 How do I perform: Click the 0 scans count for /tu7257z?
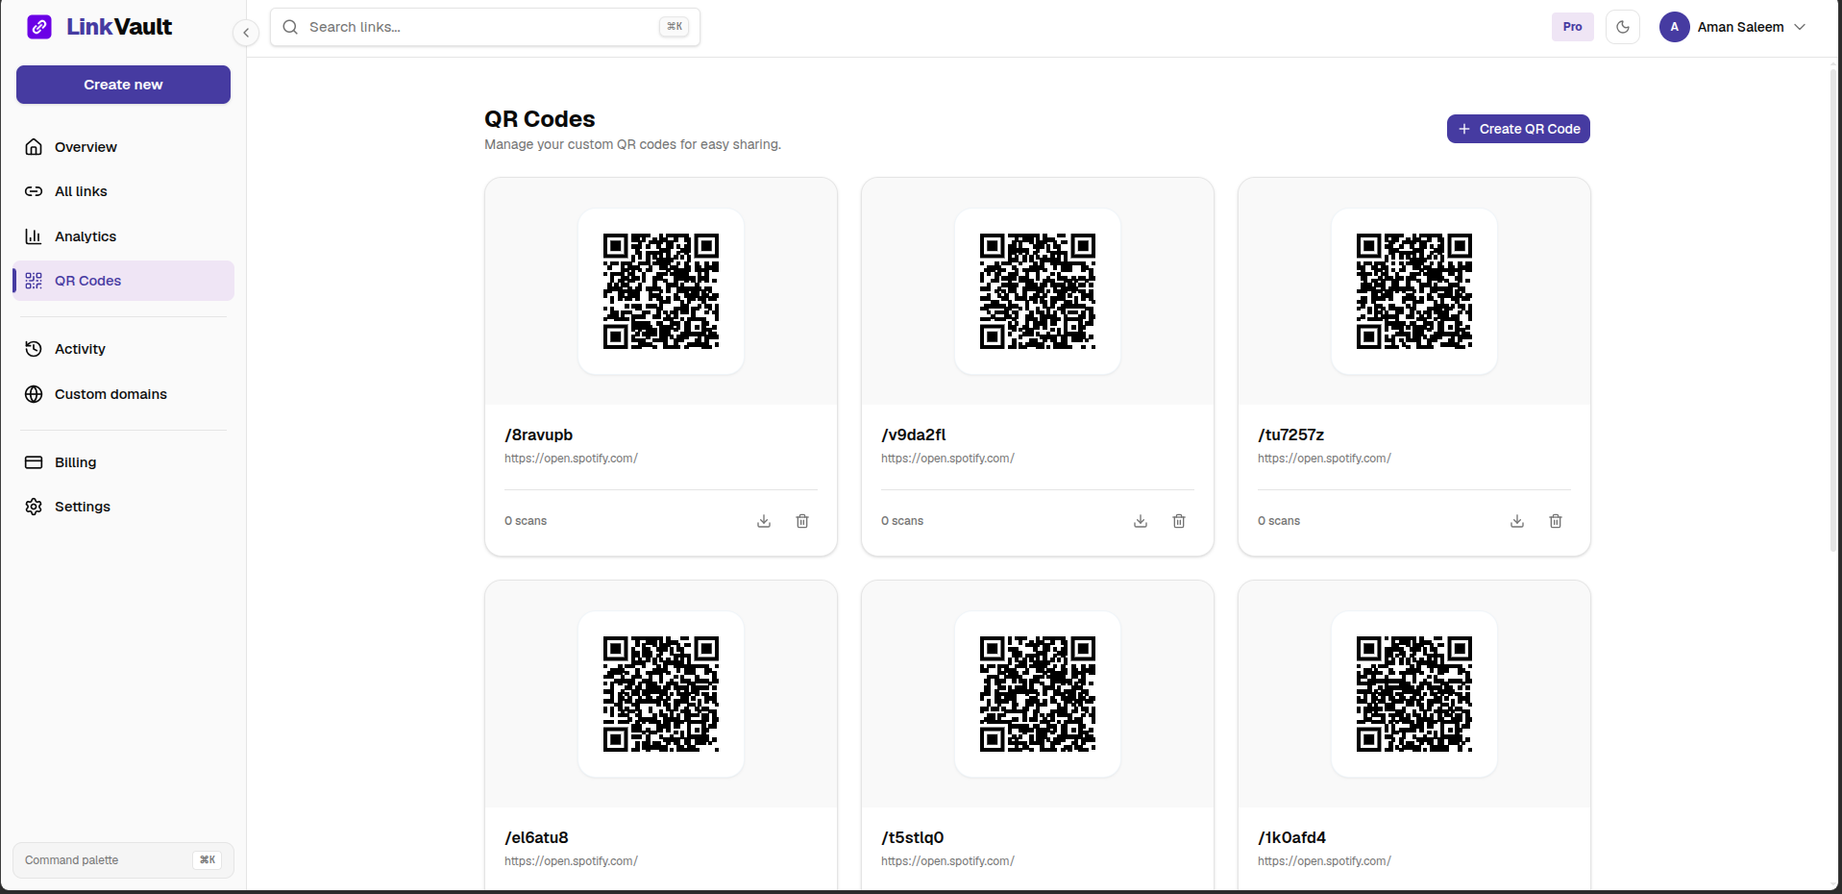[1279, 521]
